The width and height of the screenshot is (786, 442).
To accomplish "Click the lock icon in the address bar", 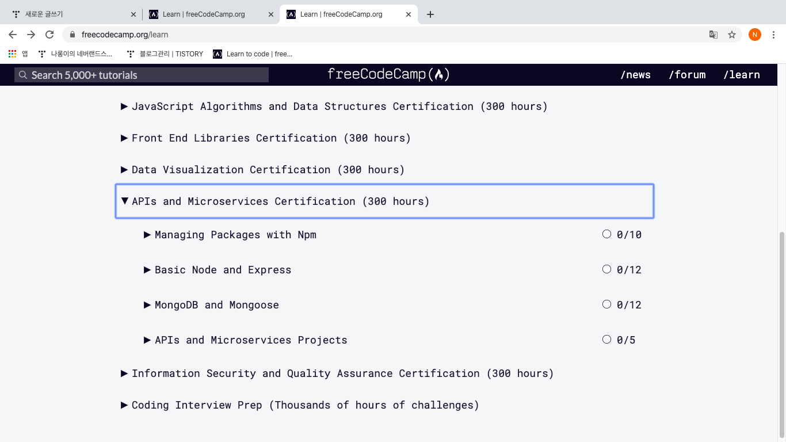I will point(73,35).
